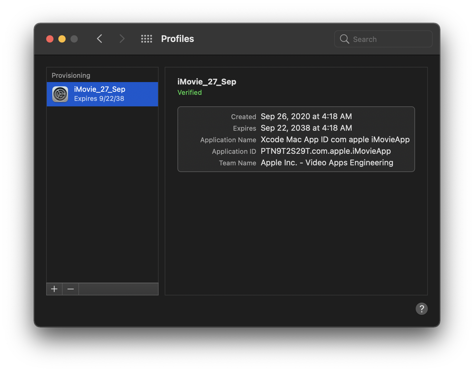Select the iMovie_27_Sep profile in the sidebar
474x372 pixels.
point(102,94)
